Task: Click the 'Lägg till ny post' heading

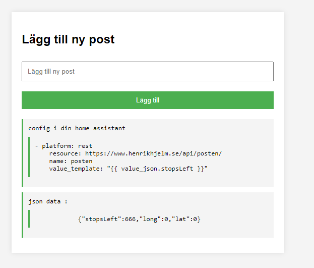Action: 68,39
